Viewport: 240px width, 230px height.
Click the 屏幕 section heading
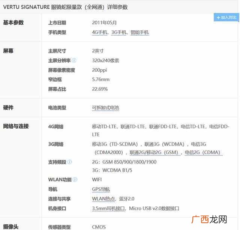pos(8,50)
